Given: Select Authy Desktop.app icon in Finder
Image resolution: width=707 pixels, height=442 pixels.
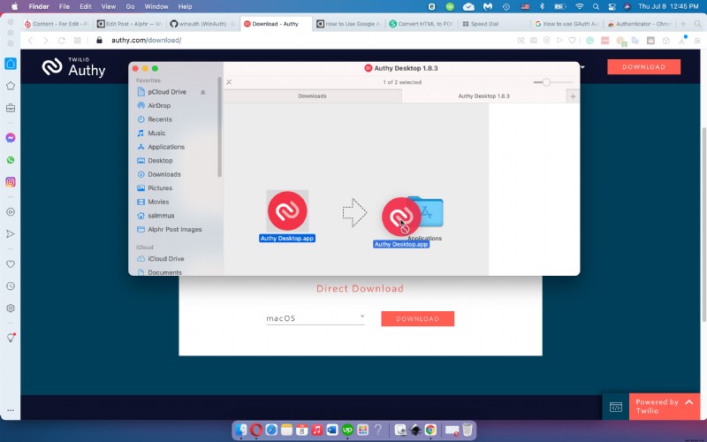Looking at the screenshot, I should pos(287,210).
